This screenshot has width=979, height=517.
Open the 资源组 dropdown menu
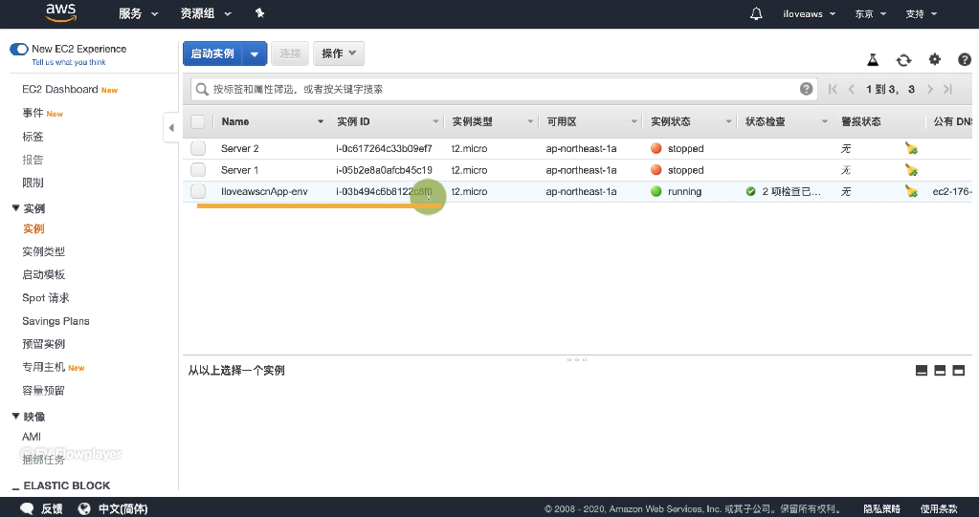pyautogui.click(x=206, y=13)
